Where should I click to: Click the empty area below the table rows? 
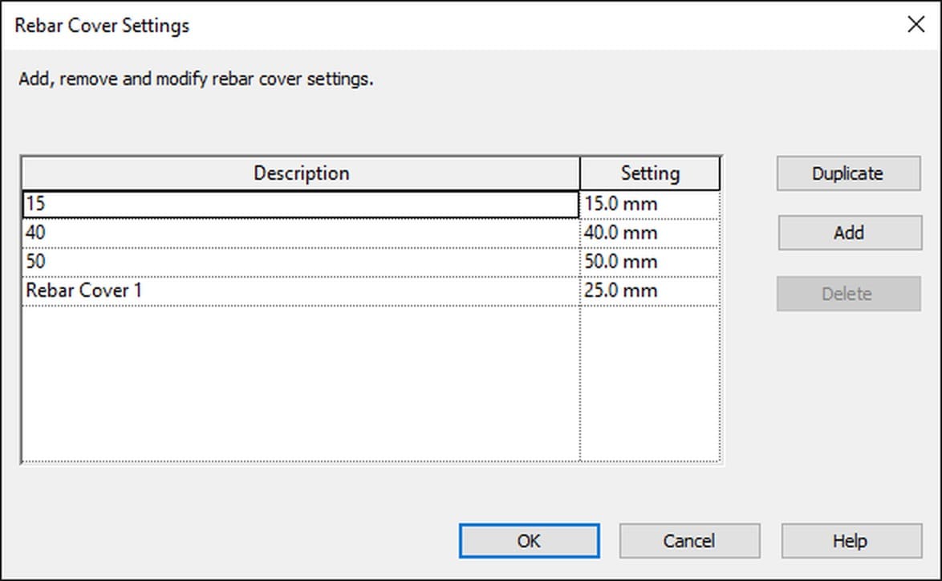[300, 384]
